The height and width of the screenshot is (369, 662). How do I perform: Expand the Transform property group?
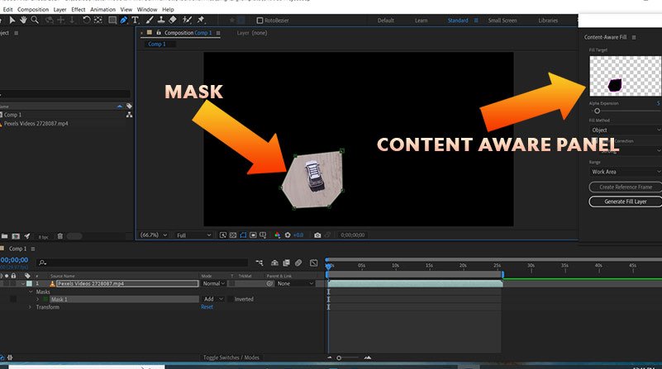pyautogui.click(x=30, y=307)
